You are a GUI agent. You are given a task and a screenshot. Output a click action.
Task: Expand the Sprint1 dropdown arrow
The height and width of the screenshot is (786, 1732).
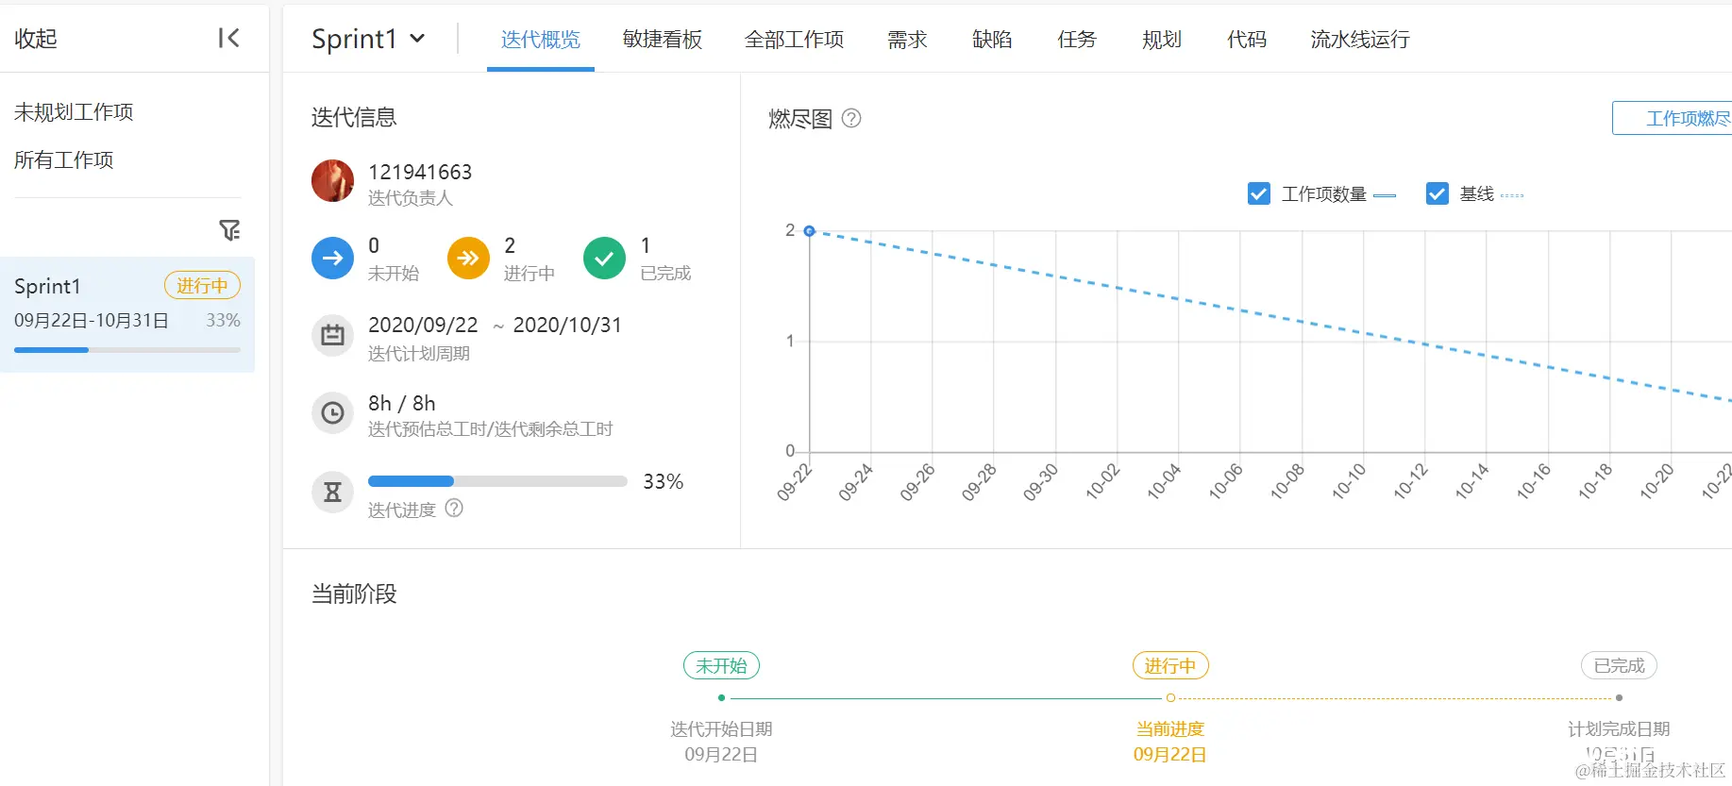pos(417,39)
